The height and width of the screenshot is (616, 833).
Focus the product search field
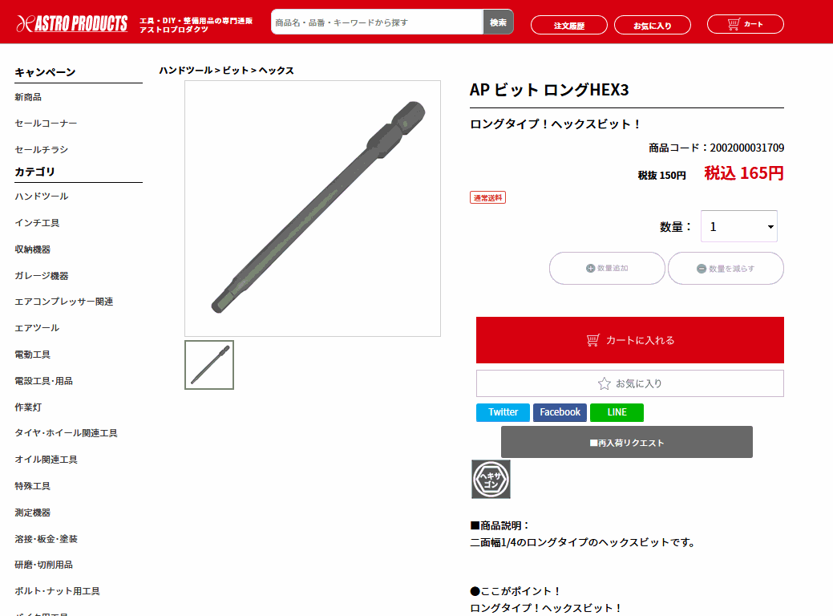(x=377, y=22)
